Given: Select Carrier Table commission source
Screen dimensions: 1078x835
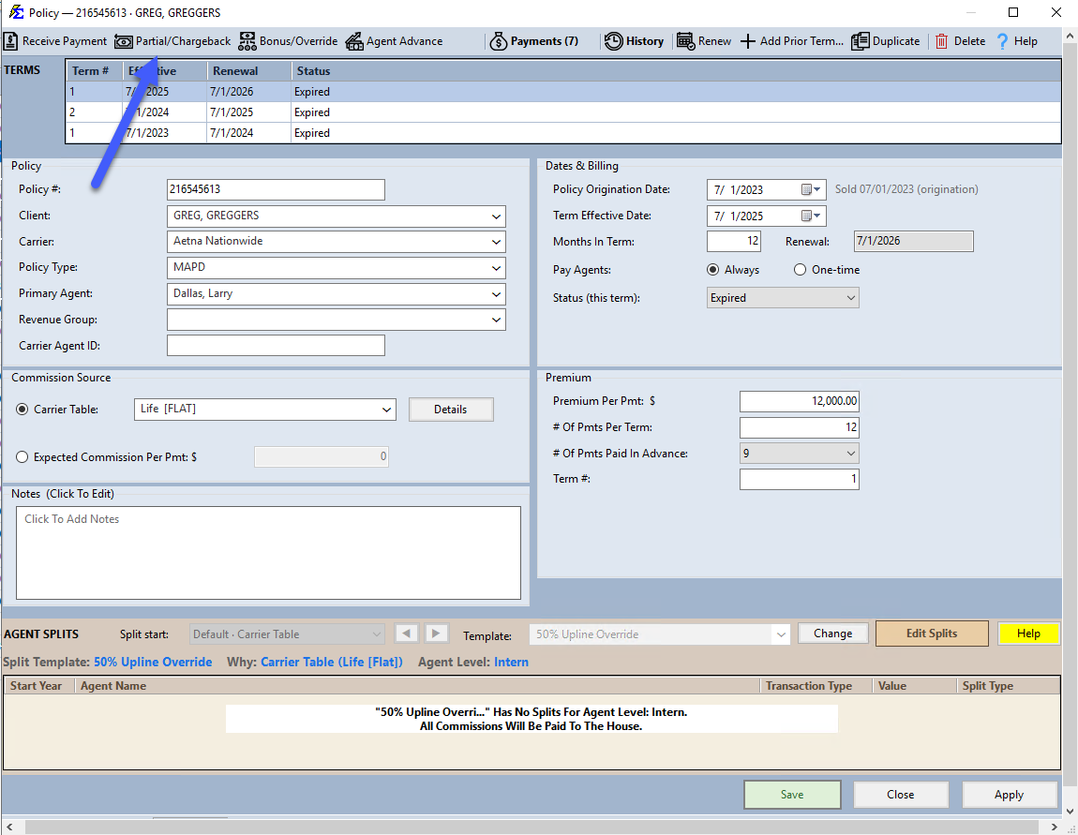Looking at the screenshot, I should click(22, 409).
